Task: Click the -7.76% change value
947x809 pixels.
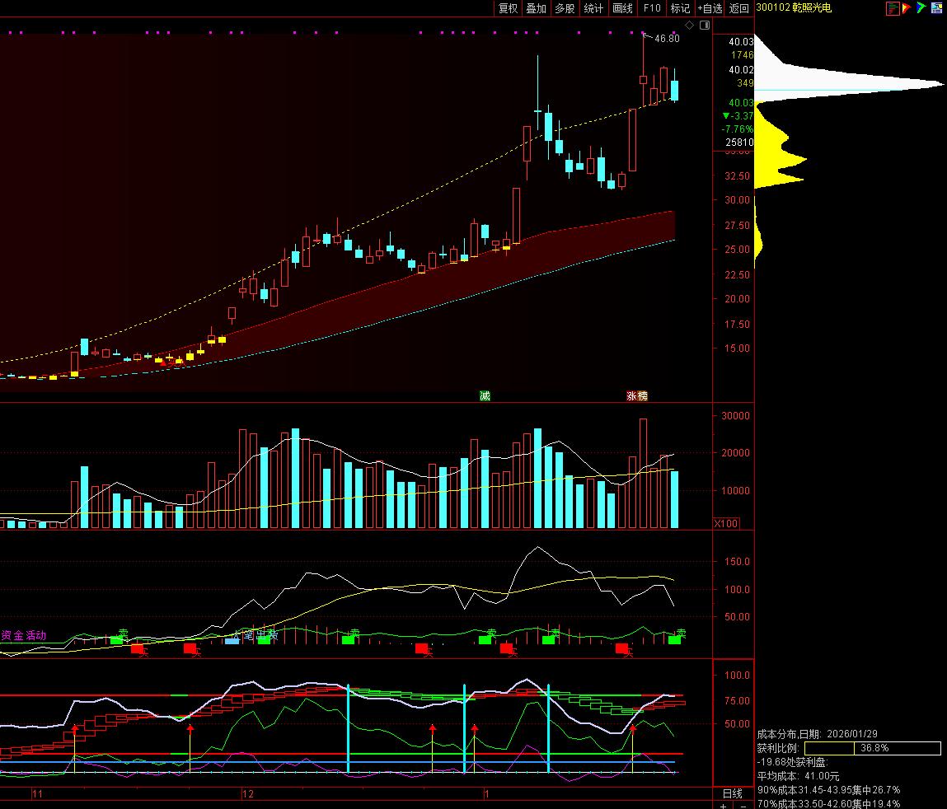Action: point(738,129)
